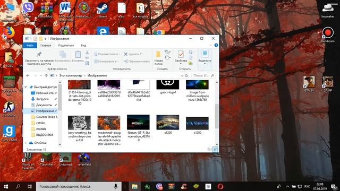This screenshot has height=191, width=340.
Task: Open Explorer help question mark icon
Action: coord(216,45)
